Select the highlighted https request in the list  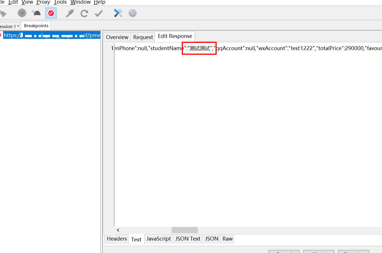point(51,35)
